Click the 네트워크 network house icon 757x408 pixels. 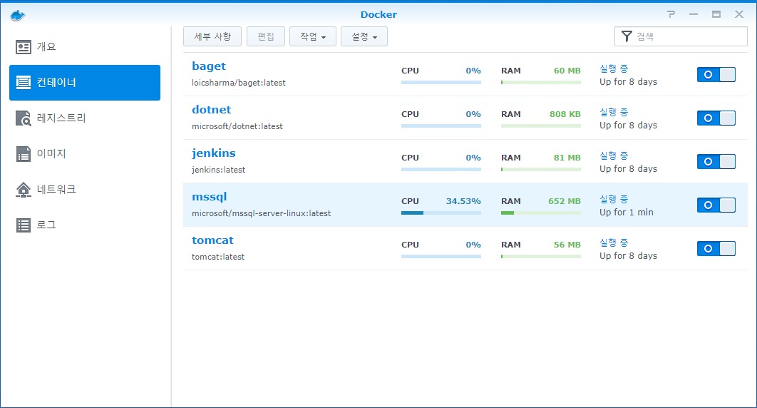(x=24, y=190)
